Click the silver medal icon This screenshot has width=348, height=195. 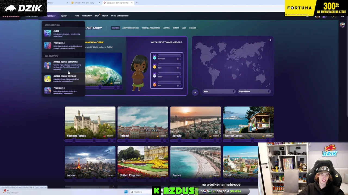point(154,75)
